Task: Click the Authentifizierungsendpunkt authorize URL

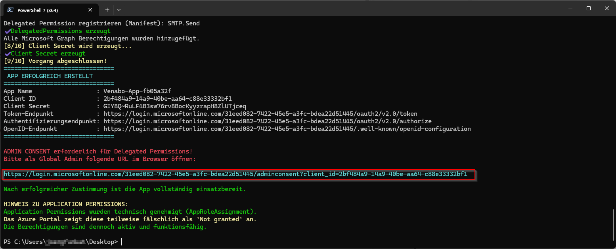Action: (x=267, y=121)
